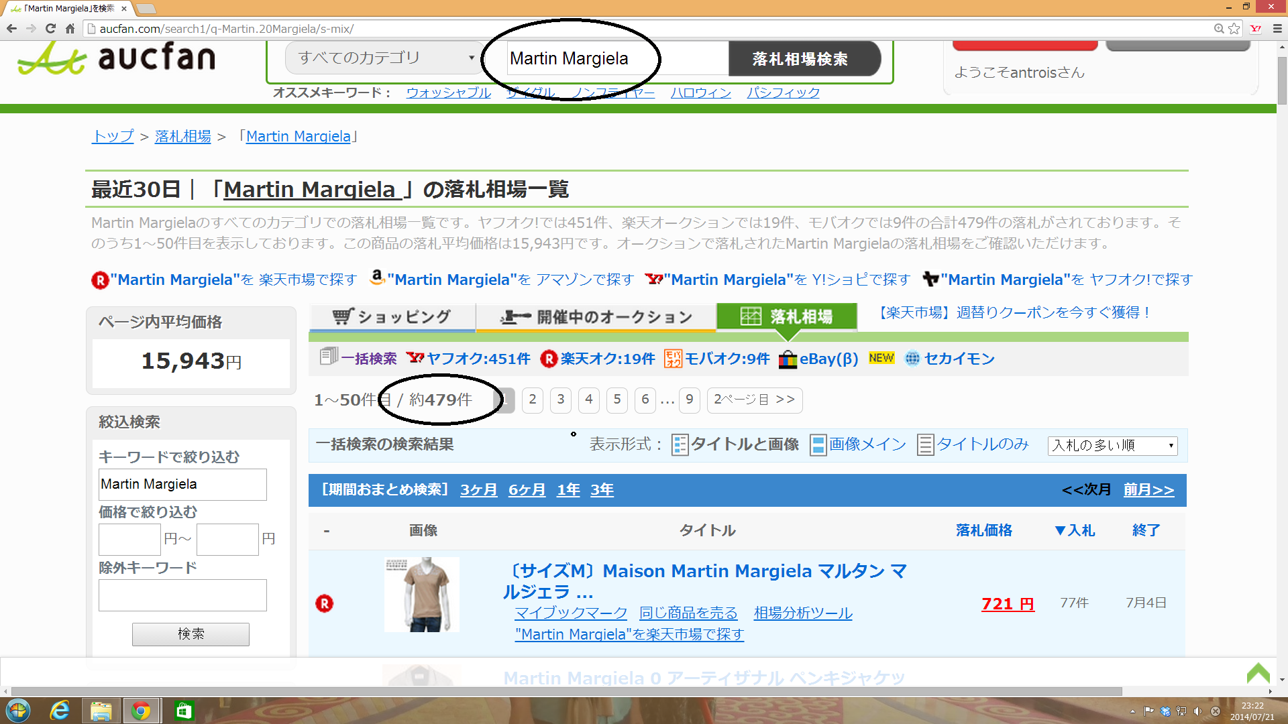1288x724 pixels.
Task: Click the Rakuten R icon in search links
Action: (100, 280)
